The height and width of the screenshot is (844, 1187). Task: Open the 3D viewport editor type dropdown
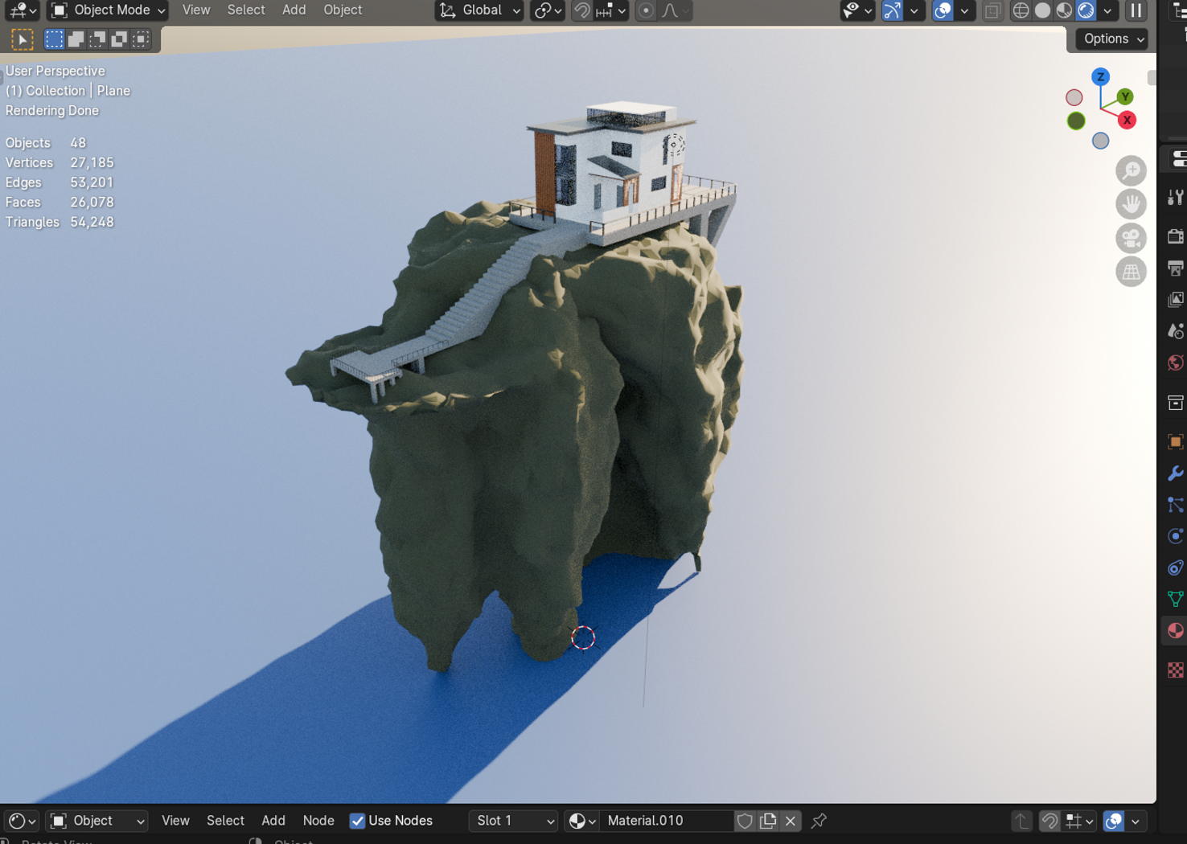point(21,10)
